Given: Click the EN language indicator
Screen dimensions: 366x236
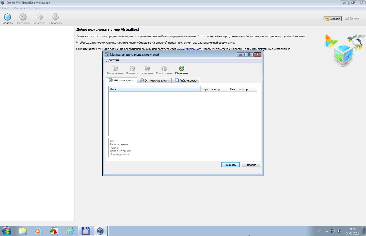Looking at the screenshot, I should pos(320,230).
